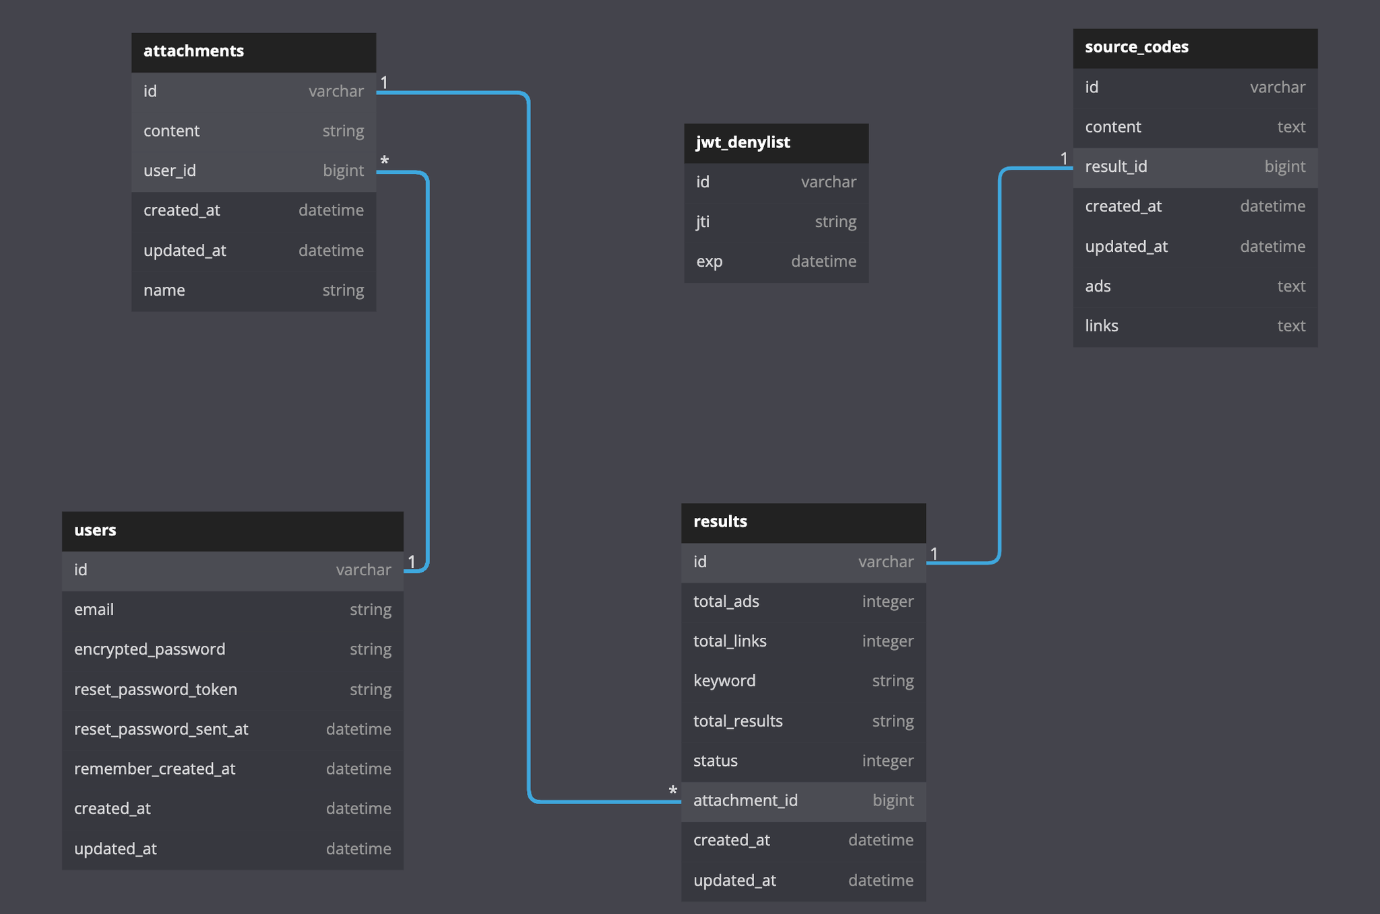Click result_id field in source_codes
The height and width of the screenshot is (914, 1380).
pyautogui.click(x=1195, y=167)
